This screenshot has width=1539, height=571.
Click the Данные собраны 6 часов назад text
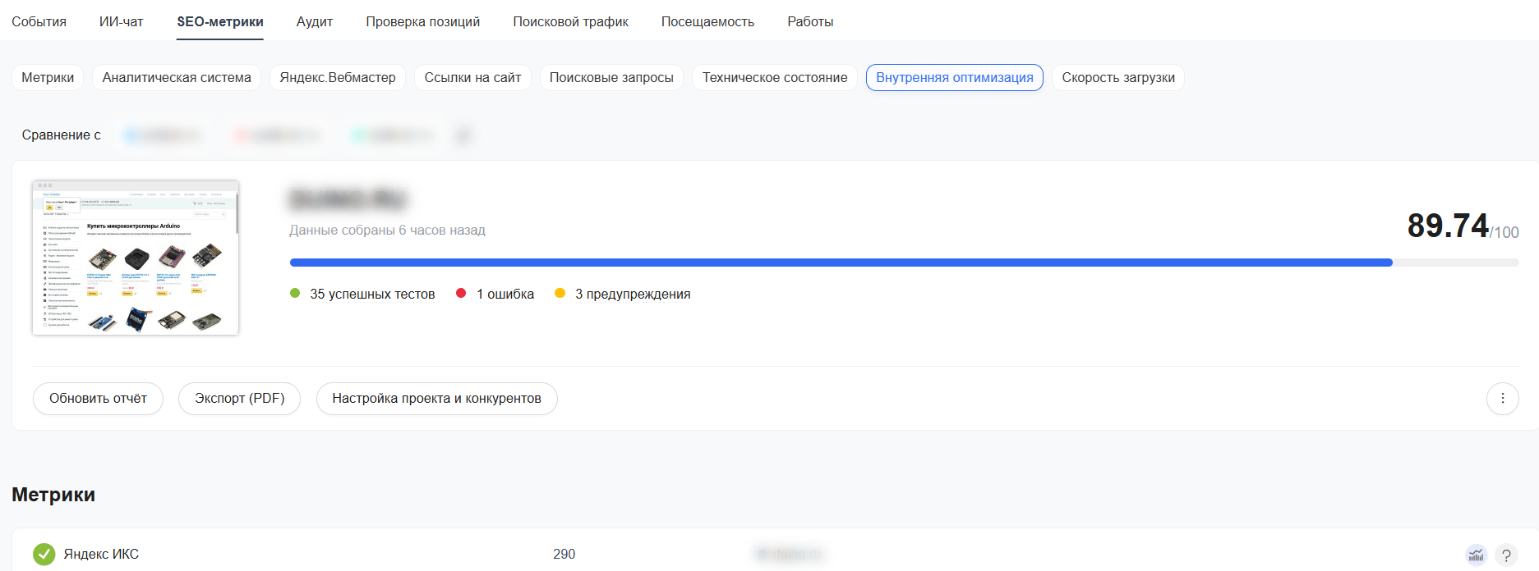tap(387, 231)
